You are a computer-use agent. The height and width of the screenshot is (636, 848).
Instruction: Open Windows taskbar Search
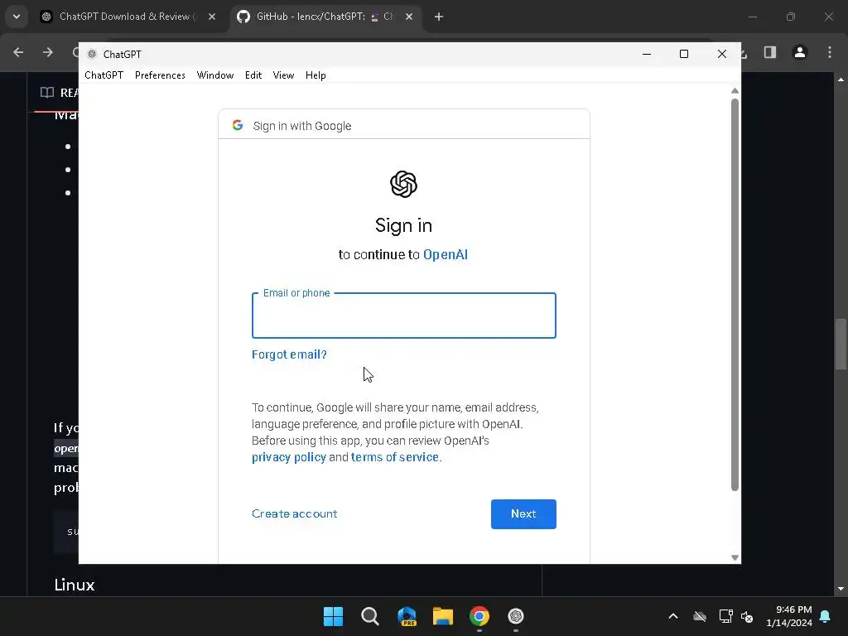[x=370, y=616]
